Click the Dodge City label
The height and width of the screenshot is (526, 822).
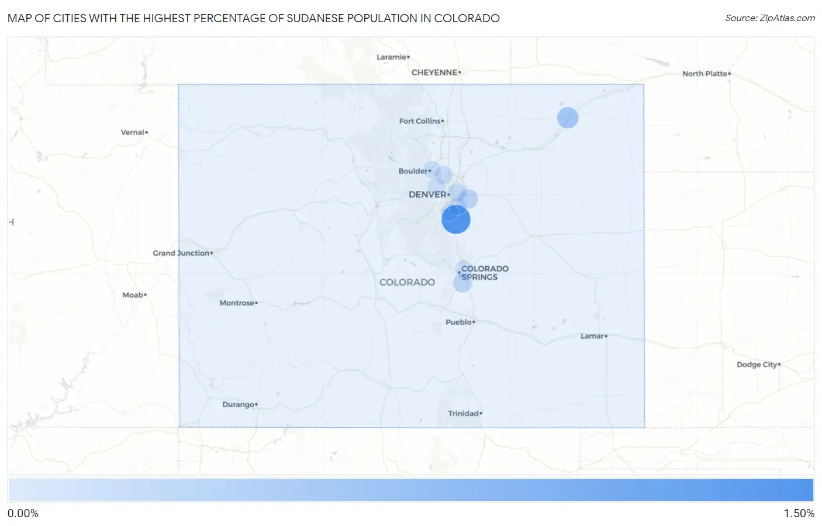tap(757, 364)
